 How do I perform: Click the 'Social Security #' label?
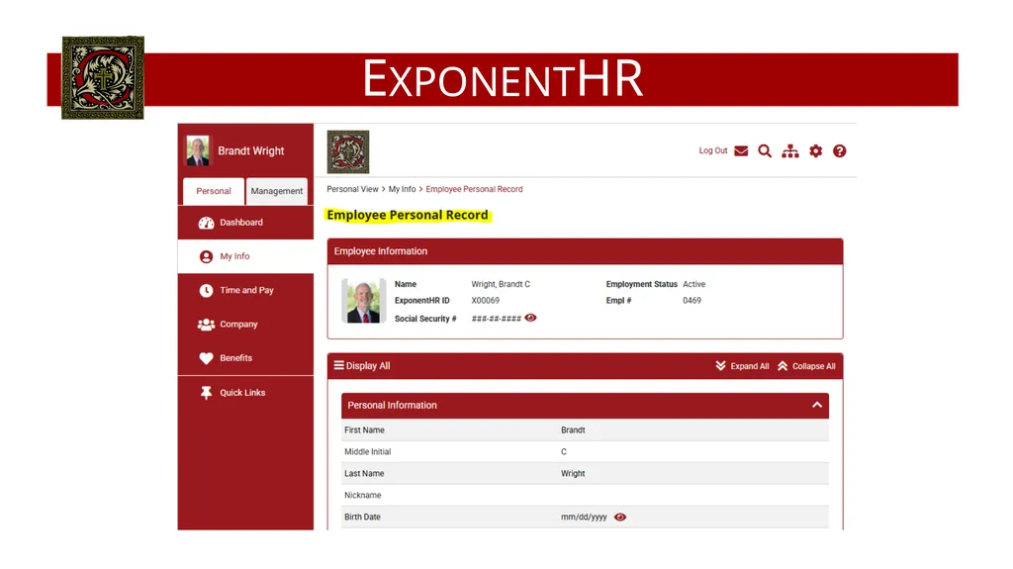425,319
